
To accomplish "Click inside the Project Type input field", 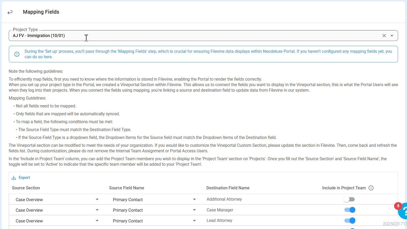I will coord(184,36).
